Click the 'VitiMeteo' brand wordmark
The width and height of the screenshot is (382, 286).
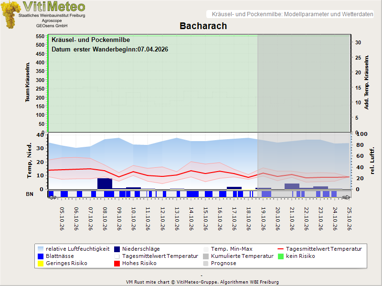point(54,6)
